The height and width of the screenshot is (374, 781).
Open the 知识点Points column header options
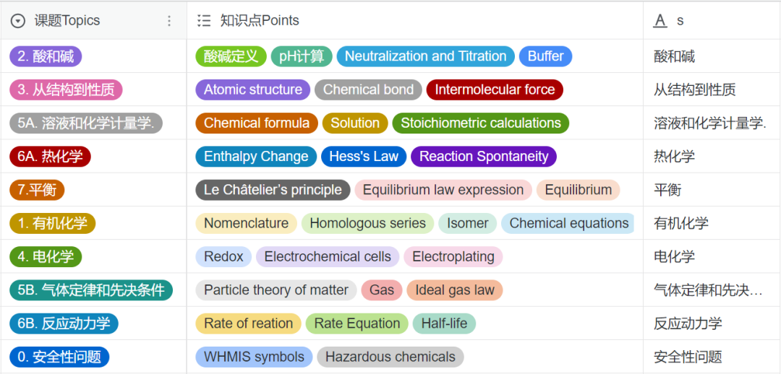tap(260, 21)
